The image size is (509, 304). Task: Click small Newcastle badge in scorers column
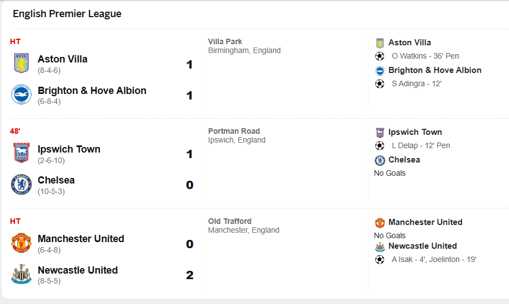point(380,247)
